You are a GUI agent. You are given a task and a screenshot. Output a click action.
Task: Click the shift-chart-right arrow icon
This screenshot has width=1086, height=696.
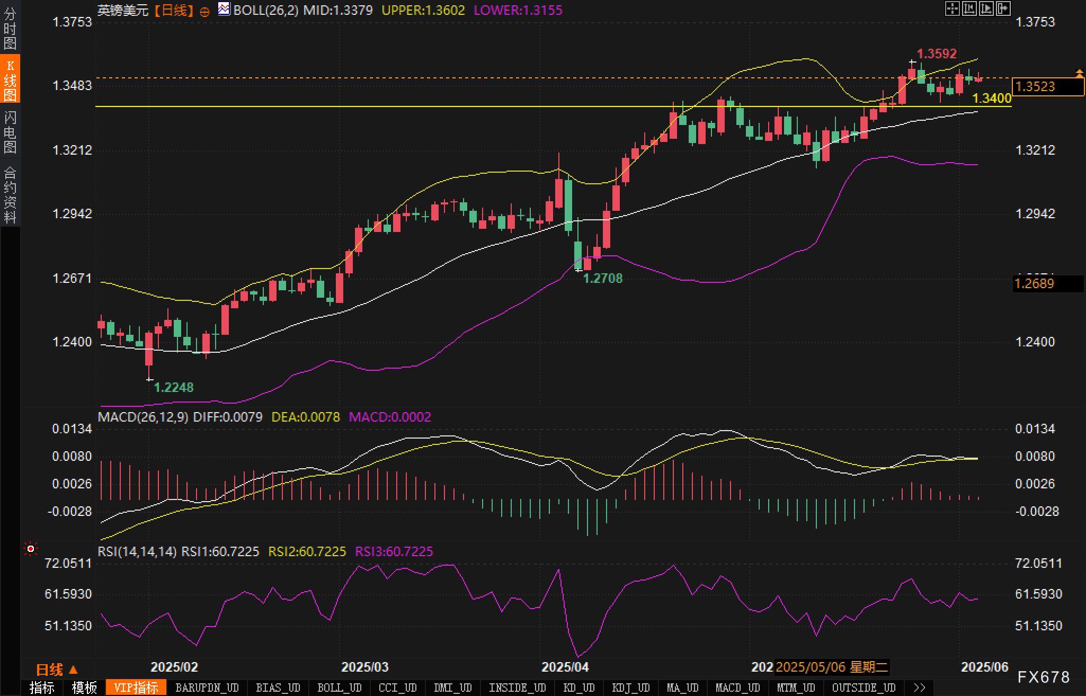click(x=1003, y=8)
